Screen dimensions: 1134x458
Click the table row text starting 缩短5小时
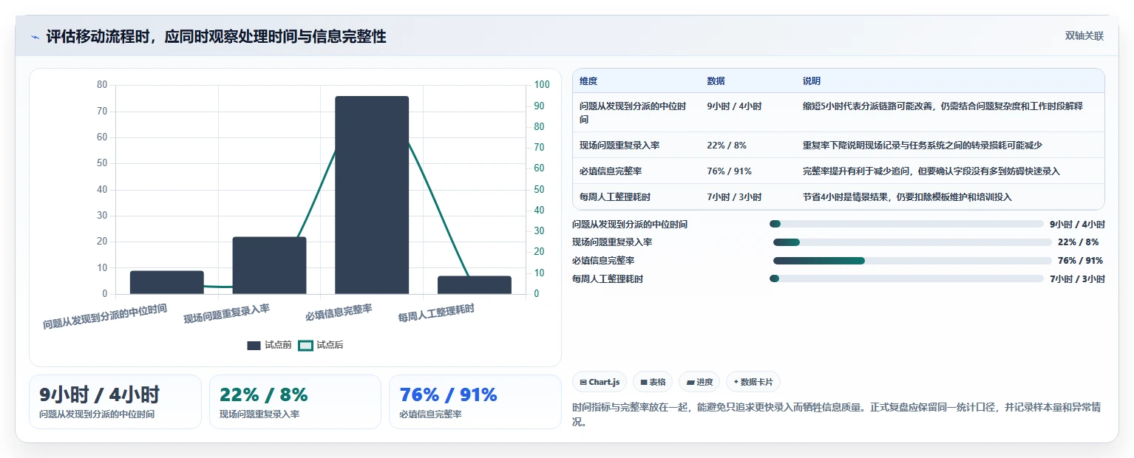pyautogui.click(x=943, y=106)
